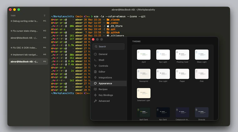Click the terminal window title abner@MacBook-AB
This screenshot has height=132, width=238.
point(133,10)
